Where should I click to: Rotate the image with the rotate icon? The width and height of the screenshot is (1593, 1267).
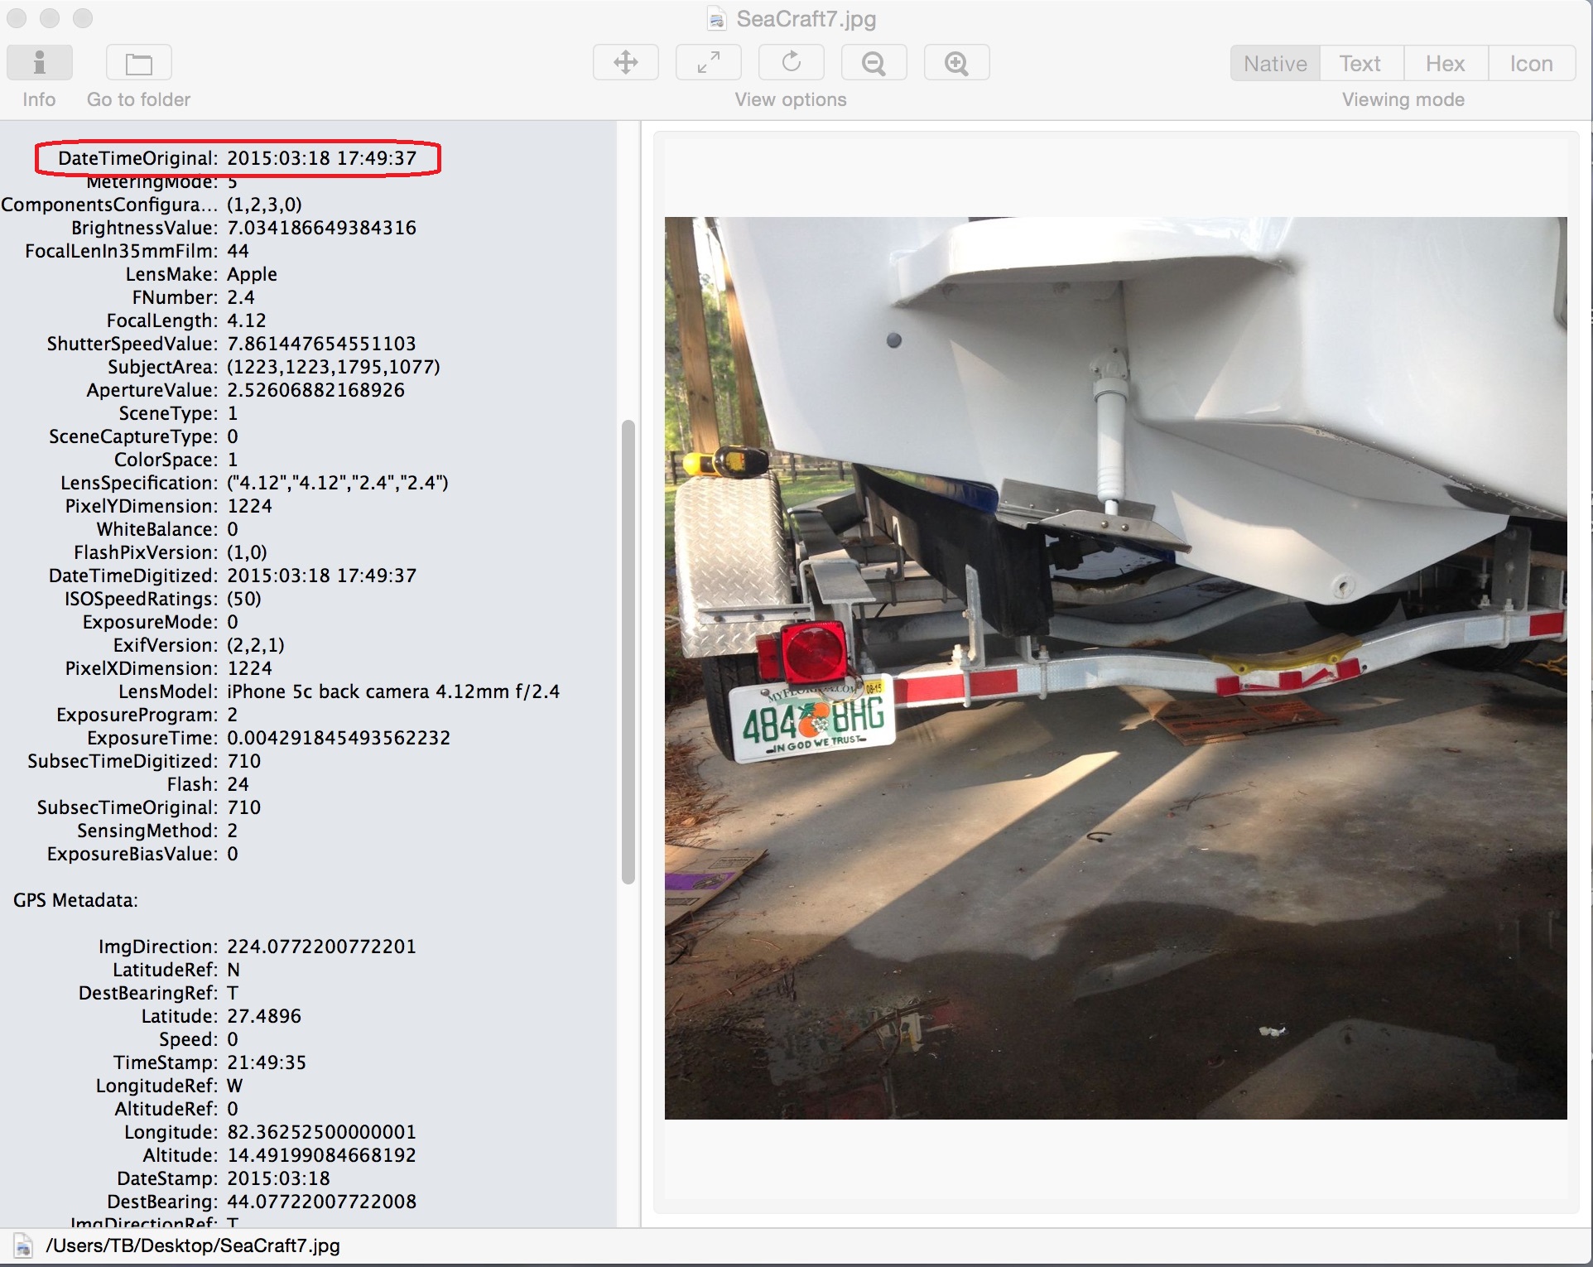point(791,63)
